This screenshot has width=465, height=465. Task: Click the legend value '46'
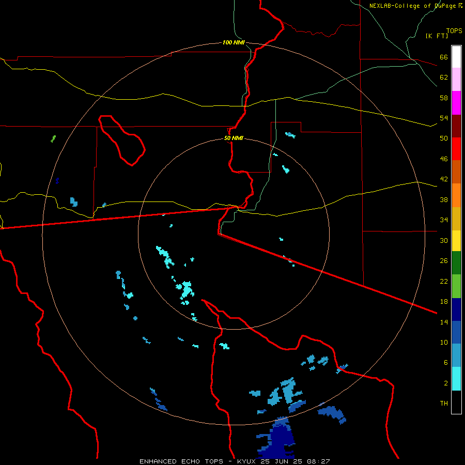pos(444,159)
